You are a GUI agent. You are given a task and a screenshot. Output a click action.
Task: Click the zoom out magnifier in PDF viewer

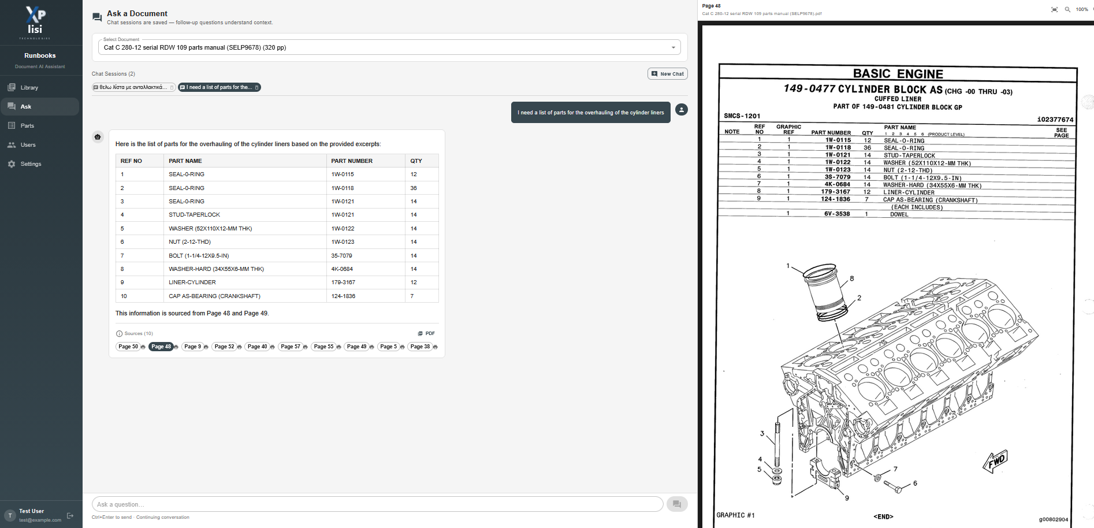[x=1067, y=9]
